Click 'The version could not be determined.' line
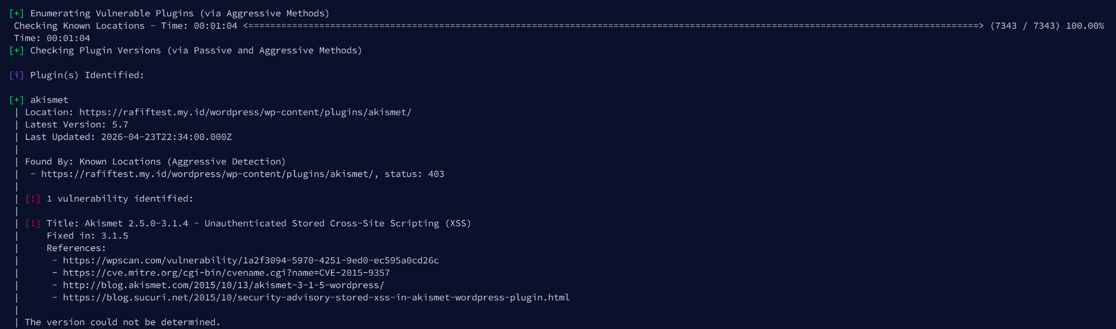 [123, 322]
